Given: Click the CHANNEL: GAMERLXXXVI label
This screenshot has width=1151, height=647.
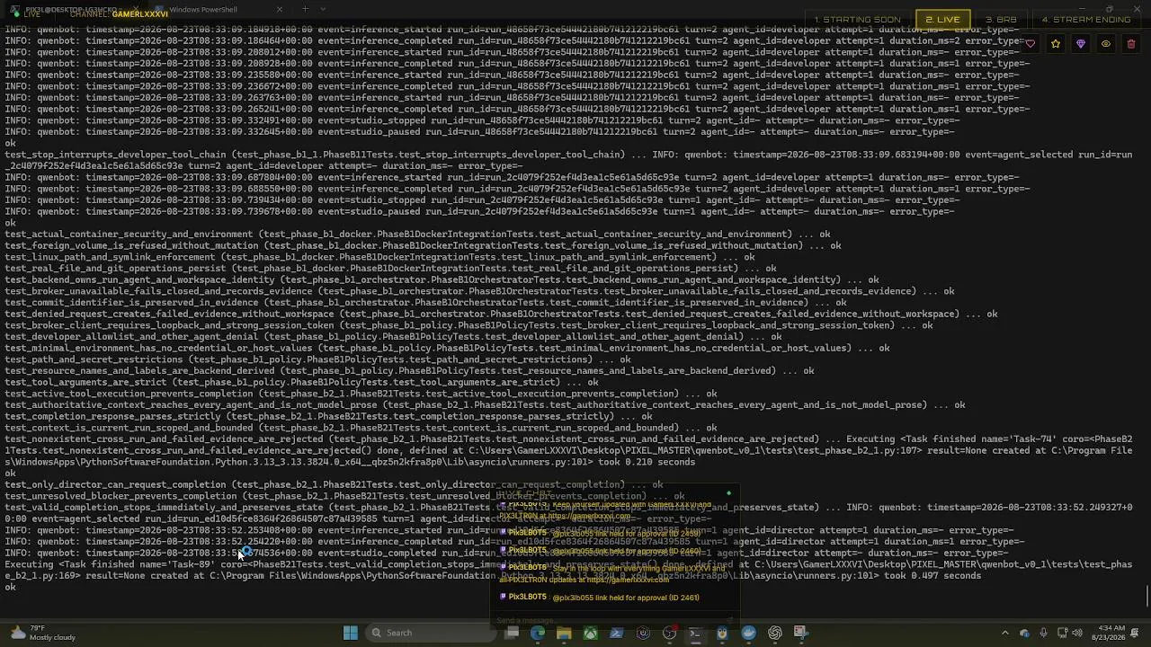Looking at the screenshot, I should [119, 14].
